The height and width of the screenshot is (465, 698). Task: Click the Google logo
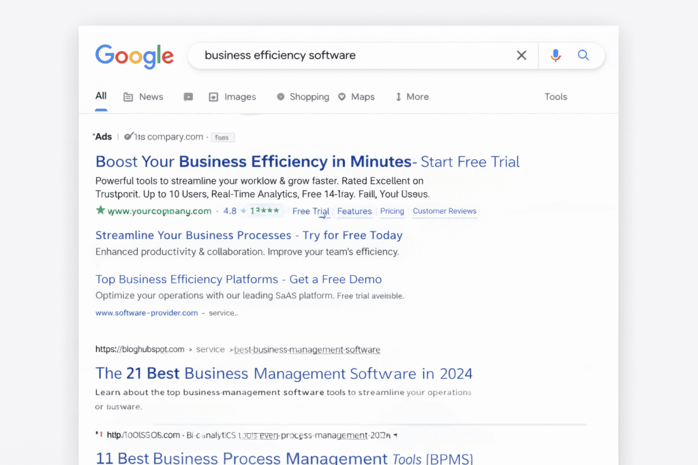coord(134,56)
